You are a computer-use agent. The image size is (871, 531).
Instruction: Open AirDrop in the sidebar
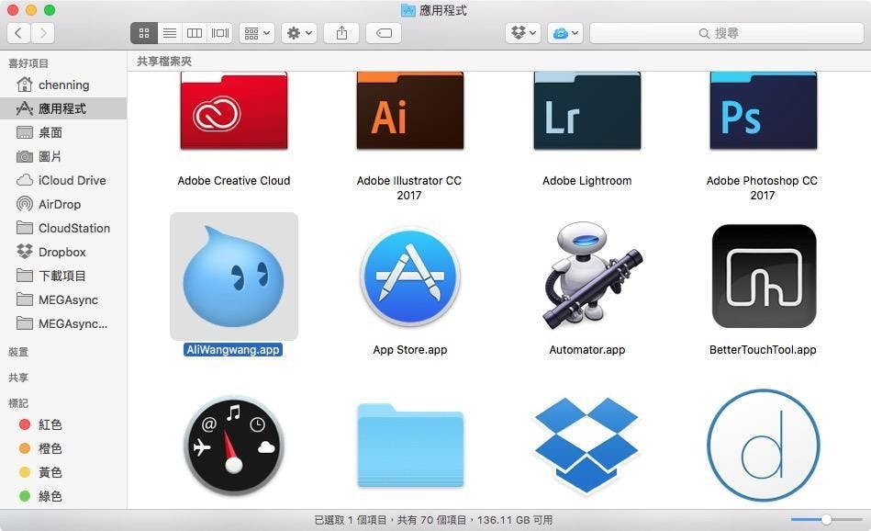point(63,204)
